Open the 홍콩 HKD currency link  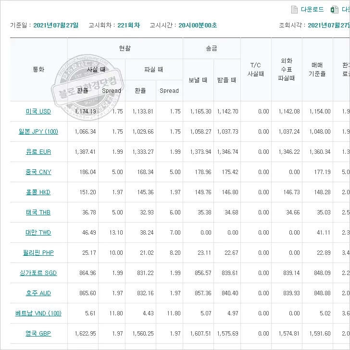click(x=38, y=192)
